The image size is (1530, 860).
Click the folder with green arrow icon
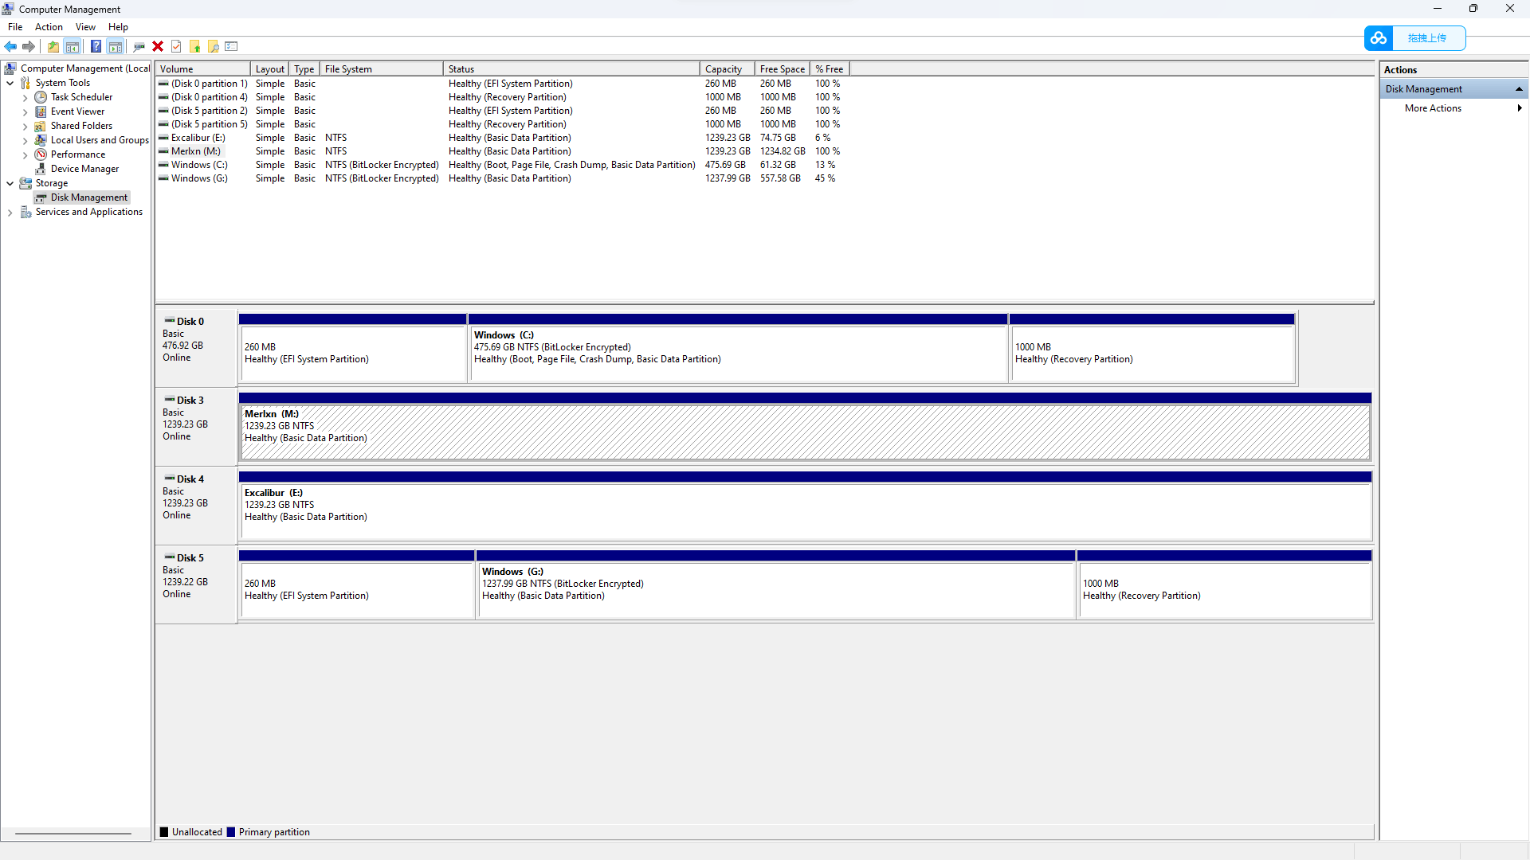point(194,46)
